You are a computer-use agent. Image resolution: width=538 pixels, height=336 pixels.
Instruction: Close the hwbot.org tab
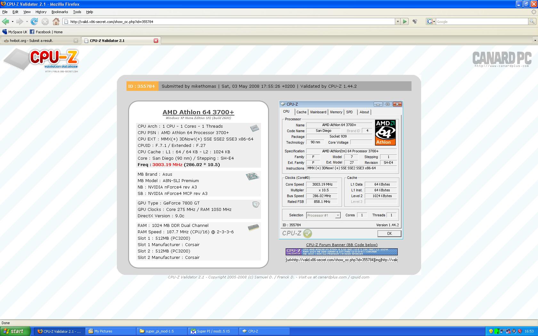point(76,41)
